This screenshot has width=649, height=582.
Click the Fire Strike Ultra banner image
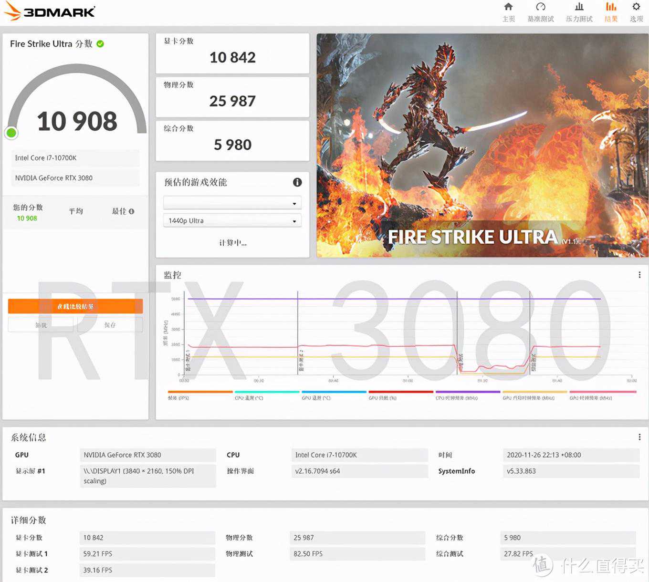[482, 145]
